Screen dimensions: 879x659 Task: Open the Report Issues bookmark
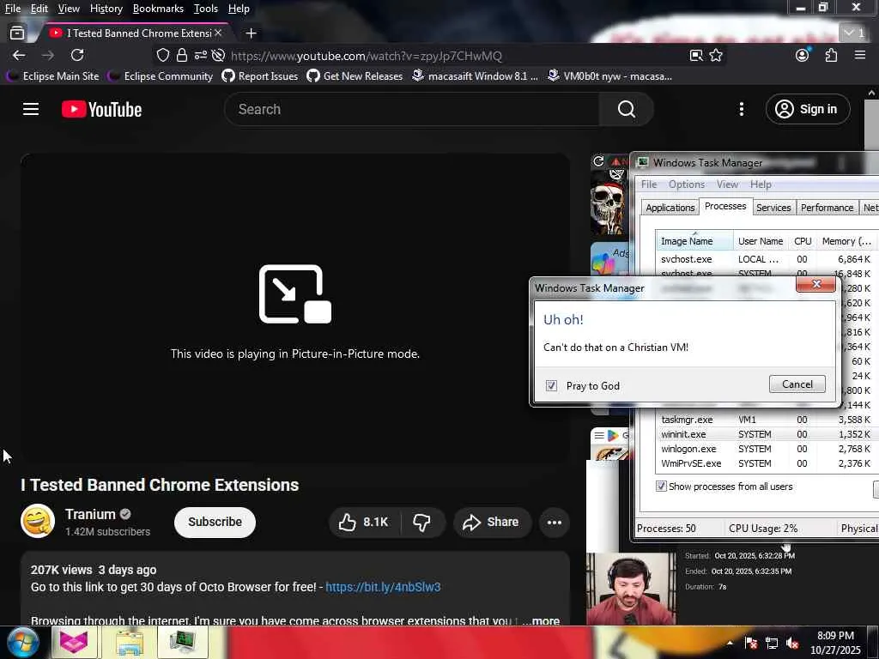point(260,76)
